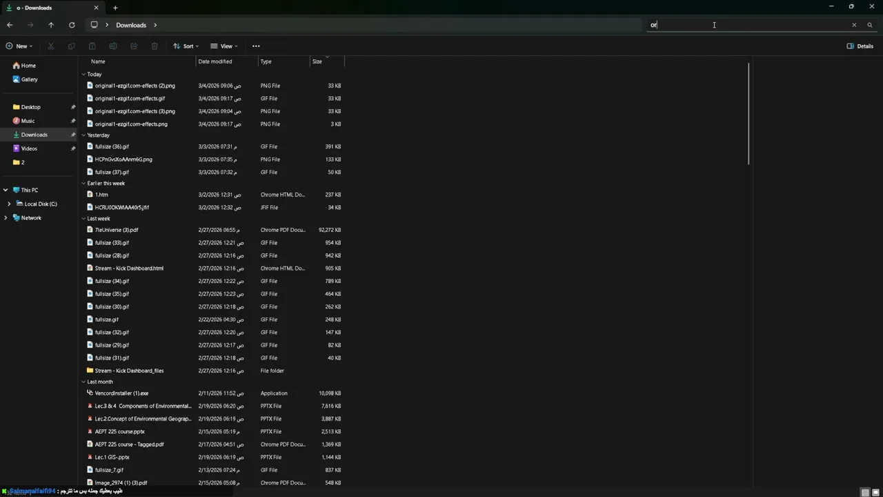Viewport: 883px width, 497px height.
Task: Navigate up one folder level
Action: [x=51, y=25]
